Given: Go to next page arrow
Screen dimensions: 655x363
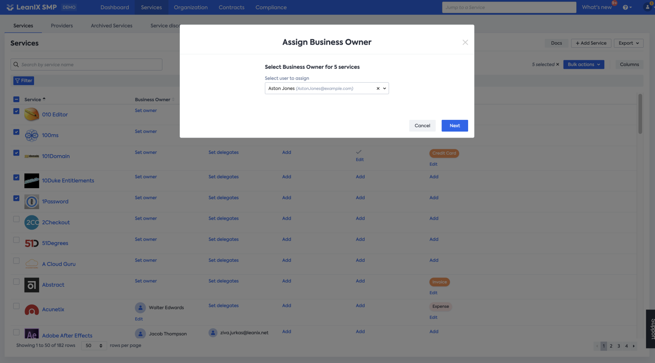Looking at the screenshot, I should coord(634,346).
